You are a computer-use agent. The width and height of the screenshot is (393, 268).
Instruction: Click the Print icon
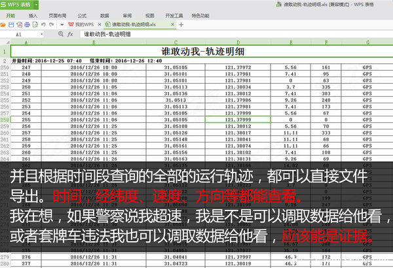click(26, 24)
